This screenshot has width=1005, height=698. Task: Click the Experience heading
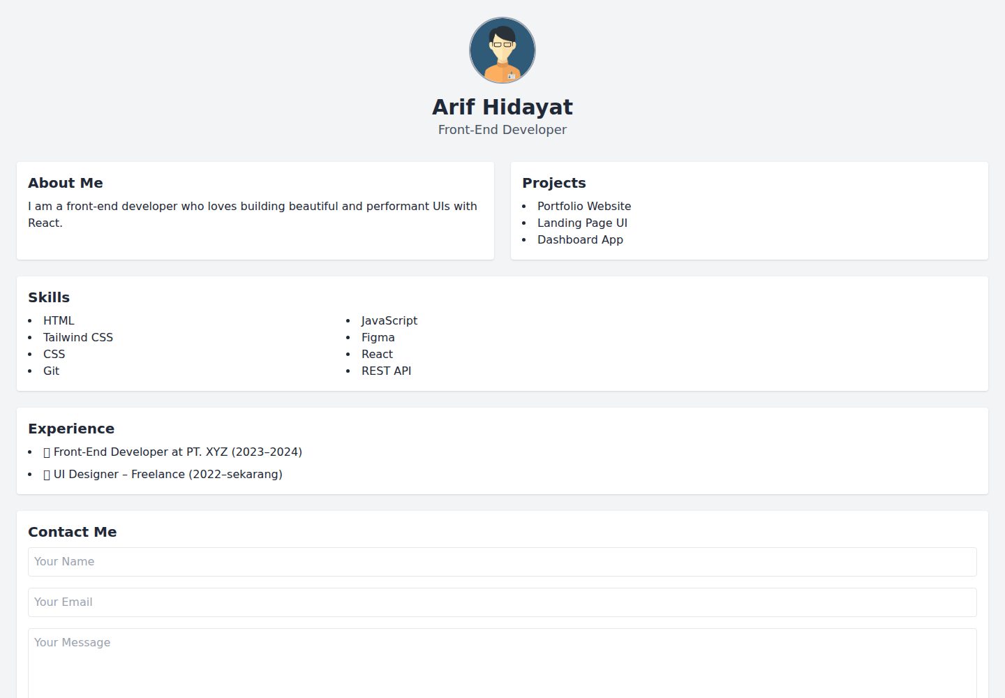tap(71, 429)
